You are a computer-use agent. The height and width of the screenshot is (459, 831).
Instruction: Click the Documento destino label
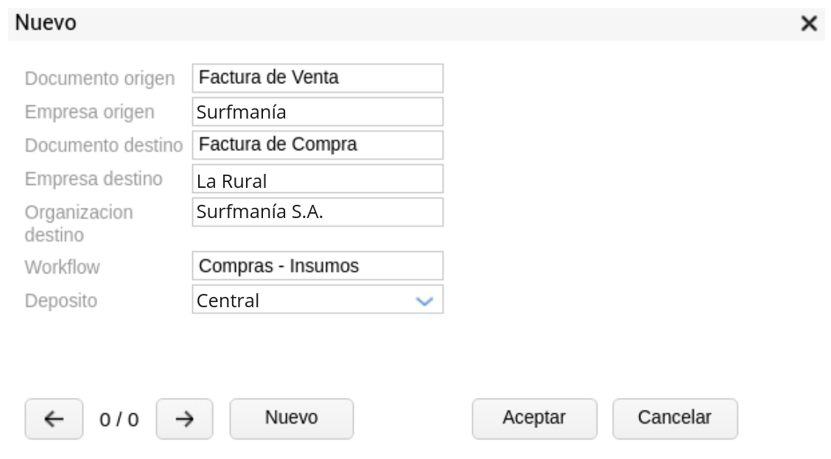click(104, 145)
